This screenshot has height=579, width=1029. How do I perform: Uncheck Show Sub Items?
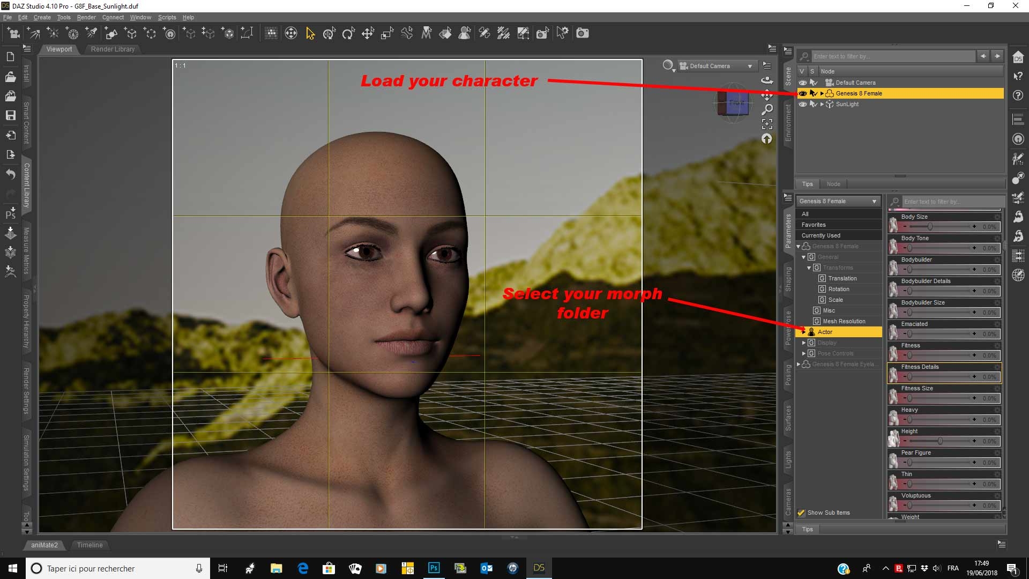click(x=802, y=513)
